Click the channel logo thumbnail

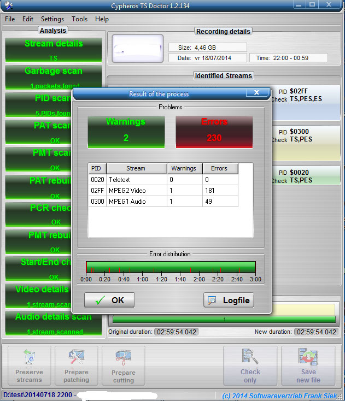[x=138, y=48]
